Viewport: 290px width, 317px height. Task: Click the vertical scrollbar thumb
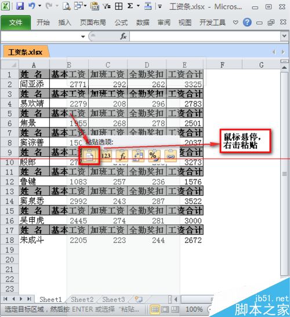[x=284, y=174]
